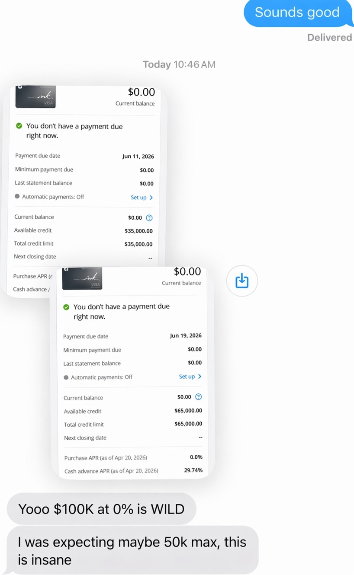Click 'Next closing date' label in second screenshot

pyautogui.click(x=85, y=438)
